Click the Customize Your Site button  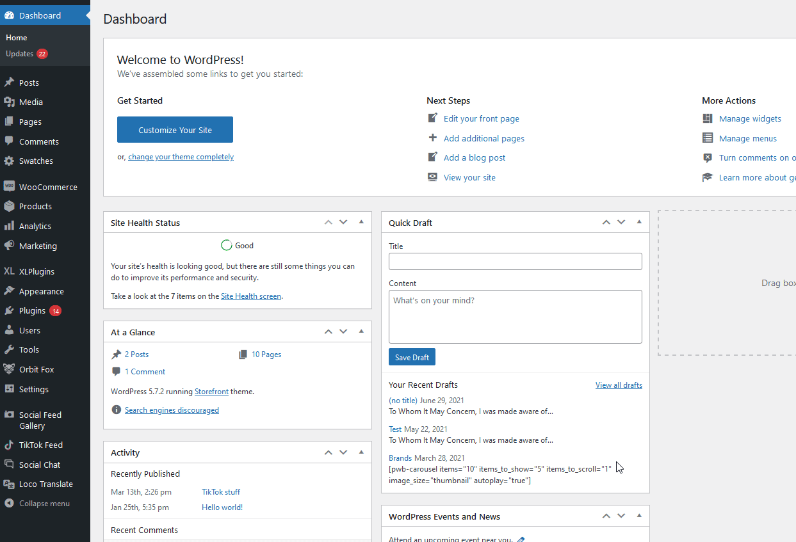175,130
